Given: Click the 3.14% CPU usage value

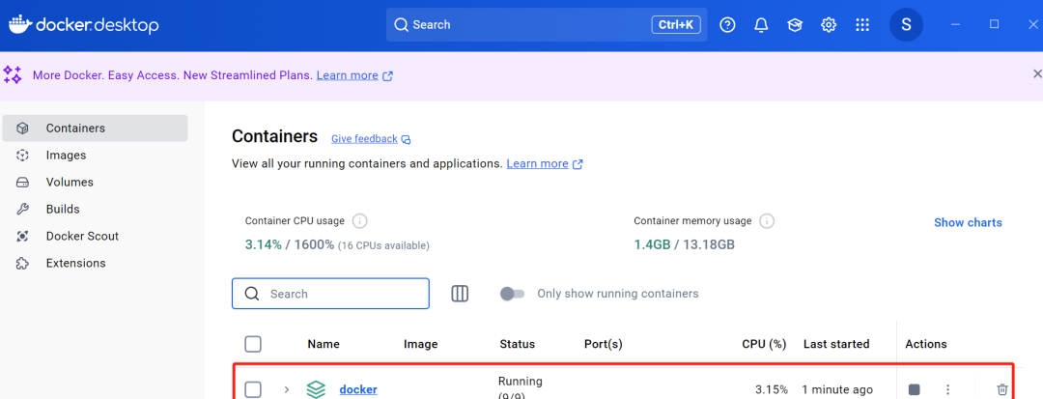Looking at the screenshot, I should coord(264,244).
